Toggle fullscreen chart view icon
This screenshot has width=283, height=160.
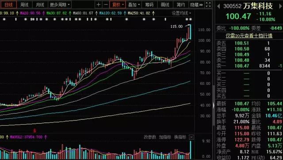(208, 5)
